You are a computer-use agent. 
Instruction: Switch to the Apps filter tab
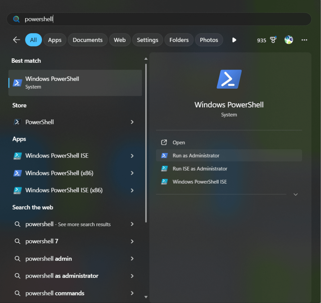coord(55,40)
